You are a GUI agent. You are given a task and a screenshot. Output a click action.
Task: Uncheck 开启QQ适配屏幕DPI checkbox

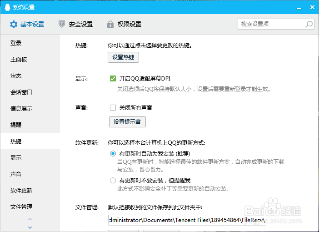[x=113, y=78]
